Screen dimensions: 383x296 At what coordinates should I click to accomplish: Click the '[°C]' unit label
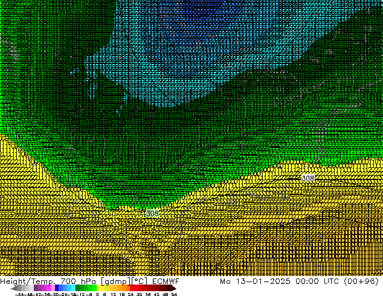(139, 282)
